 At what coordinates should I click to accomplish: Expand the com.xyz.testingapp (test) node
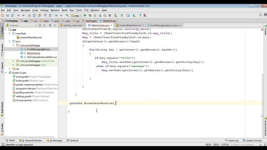(14, 65)
